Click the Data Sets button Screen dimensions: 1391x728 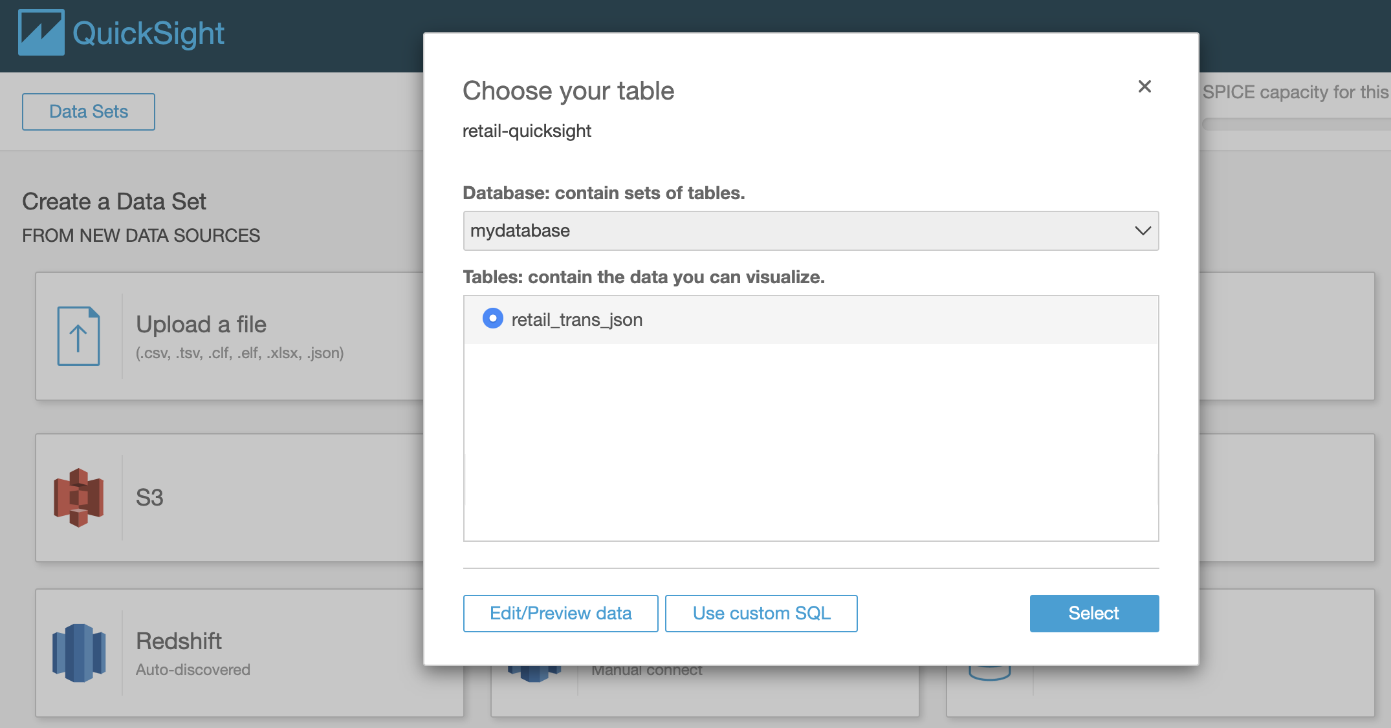coord(89,112)
